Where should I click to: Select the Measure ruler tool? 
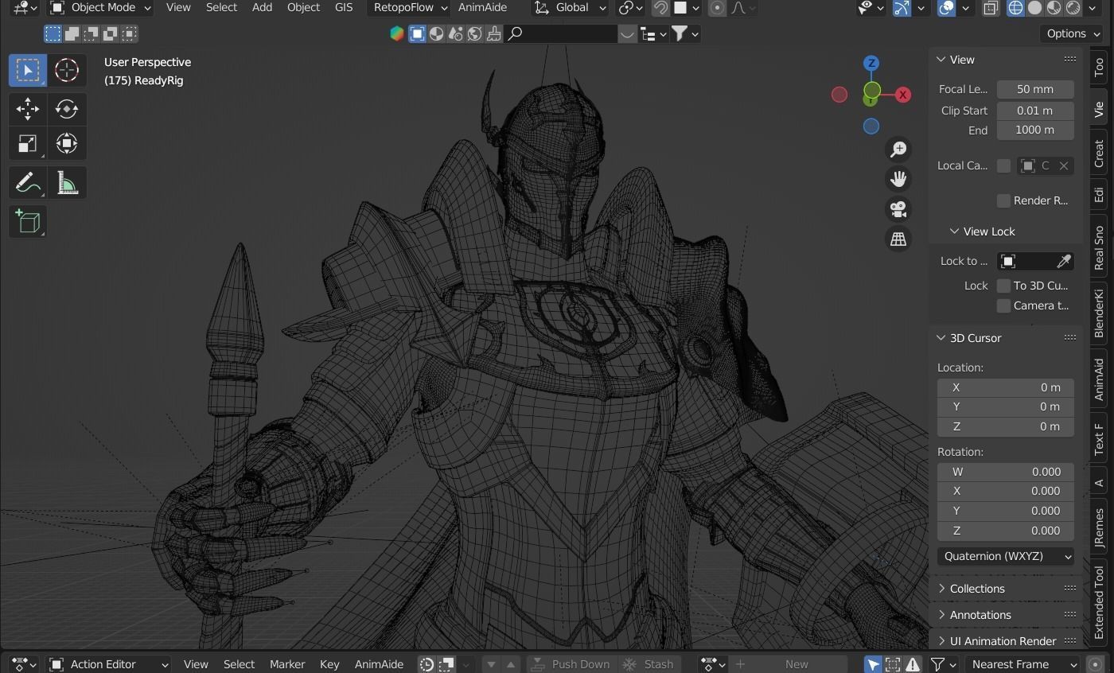[67, 183]
